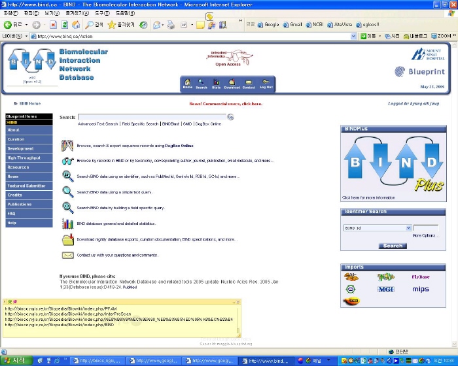Viewport: 458px width, 366px height.
Task: Click the main Search text input field
Action: [152, 117]
